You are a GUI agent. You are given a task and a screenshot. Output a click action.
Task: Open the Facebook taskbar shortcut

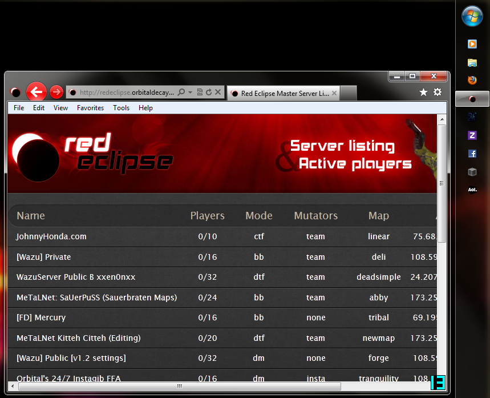(472, 154)
